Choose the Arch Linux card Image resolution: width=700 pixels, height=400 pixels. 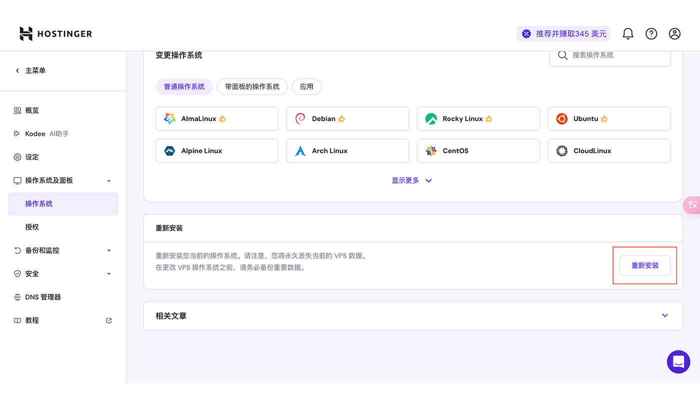[347, 150]
